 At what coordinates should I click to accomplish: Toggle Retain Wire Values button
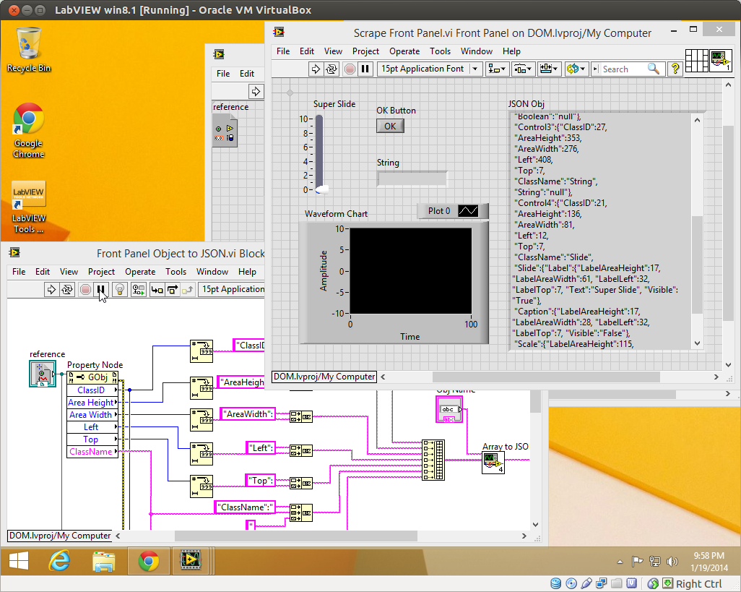[x=138, y=289]
